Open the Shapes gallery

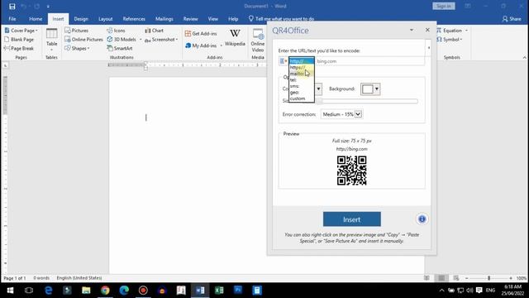tap(77, 48)
